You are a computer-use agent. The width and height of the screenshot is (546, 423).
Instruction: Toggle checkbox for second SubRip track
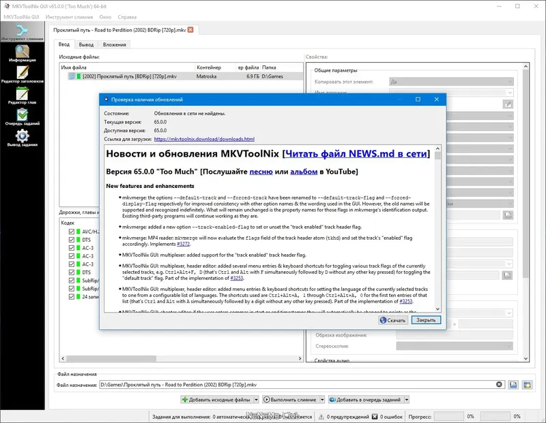72,289
